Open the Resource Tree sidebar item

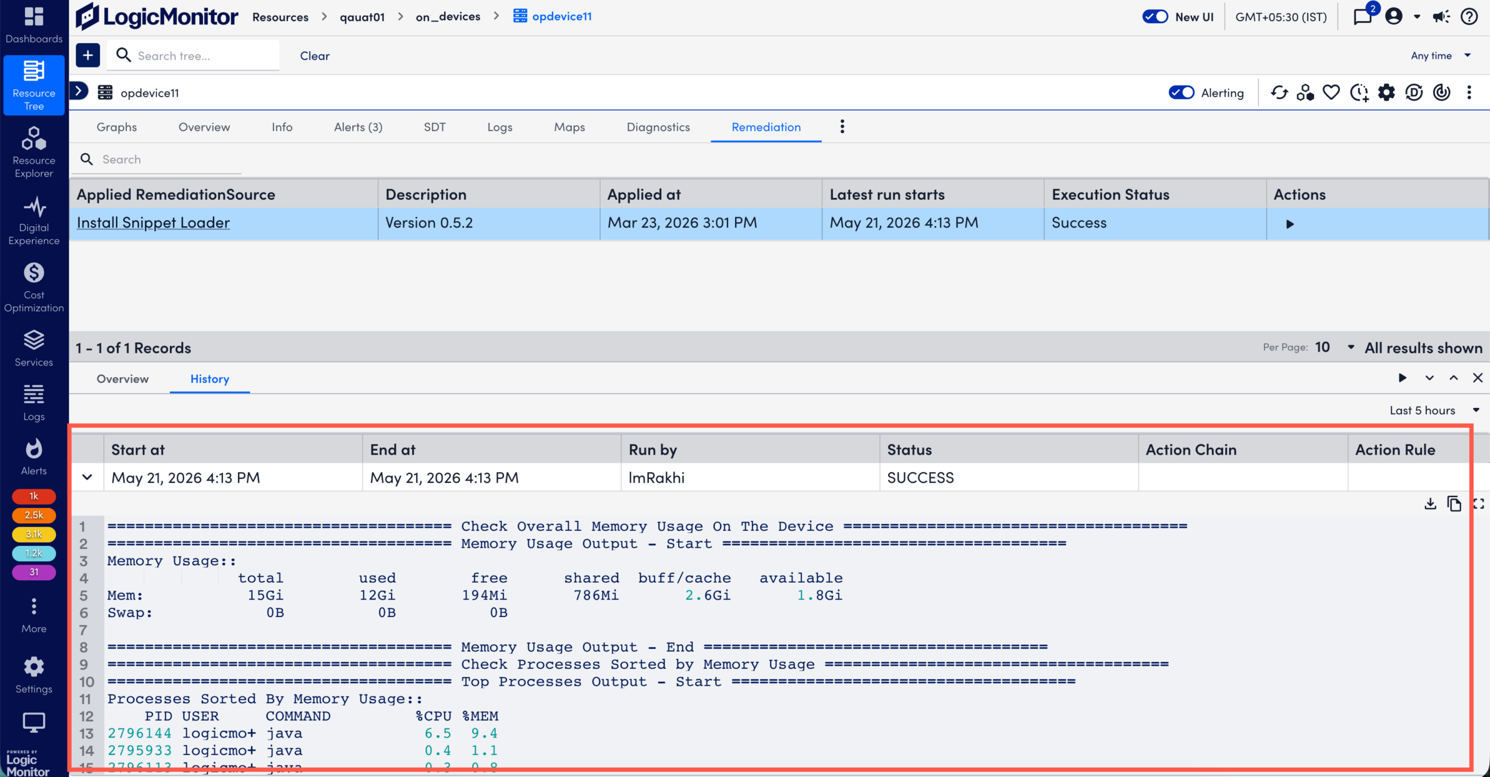(x=34, y=85)
